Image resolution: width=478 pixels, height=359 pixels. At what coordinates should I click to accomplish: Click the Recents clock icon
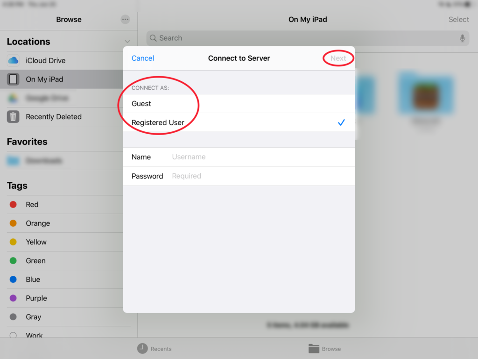tap(142, 348)
